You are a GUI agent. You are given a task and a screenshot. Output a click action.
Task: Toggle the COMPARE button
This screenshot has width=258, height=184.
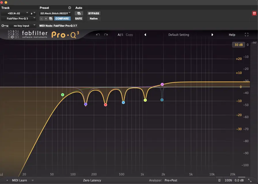click(62, 18)
